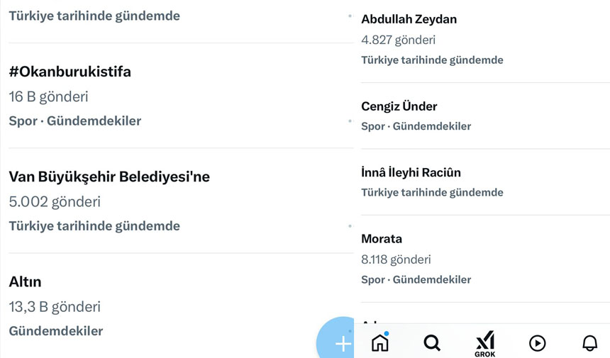Open the Home tab icon
Screen dimensions: 610x358
point(380,342)
